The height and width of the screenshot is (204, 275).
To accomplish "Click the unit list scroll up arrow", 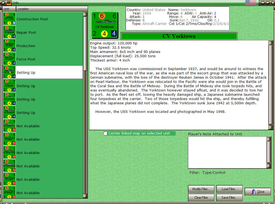I will (85, 14).
